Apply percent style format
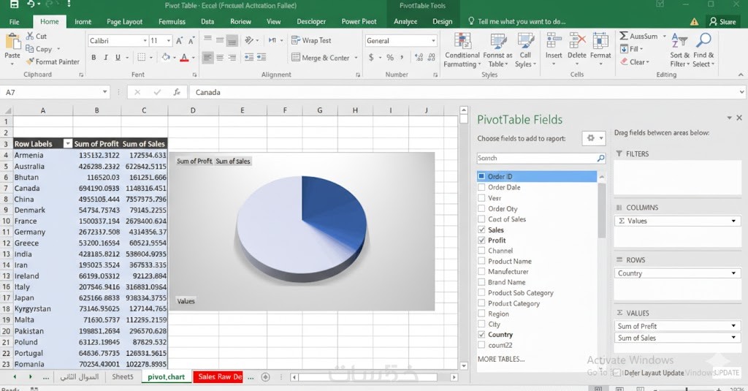 coord(390,57)
